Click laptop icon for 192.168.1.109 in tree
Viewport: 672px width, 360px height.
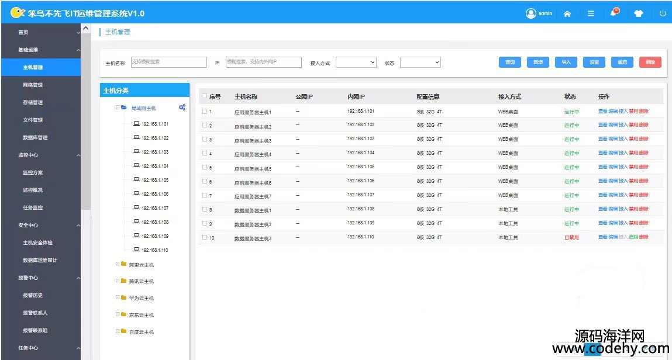coord(136,236)
